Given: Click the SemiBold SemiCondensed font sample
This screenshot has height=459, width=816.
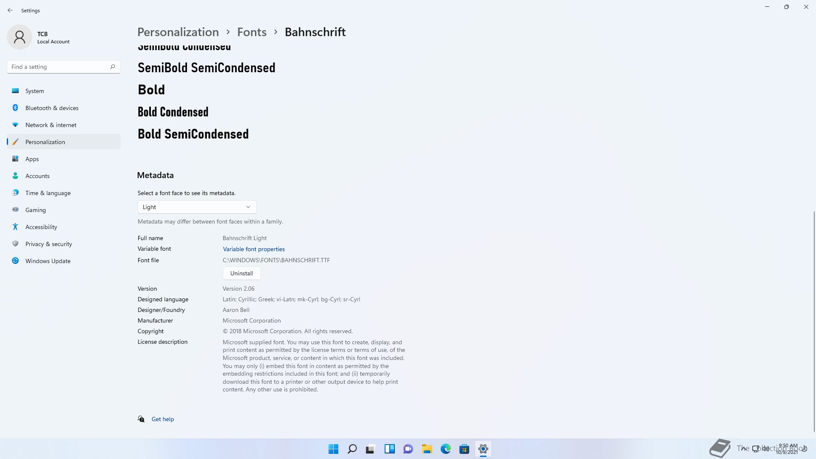Looking at the screenshot, I should coord(207,68).
